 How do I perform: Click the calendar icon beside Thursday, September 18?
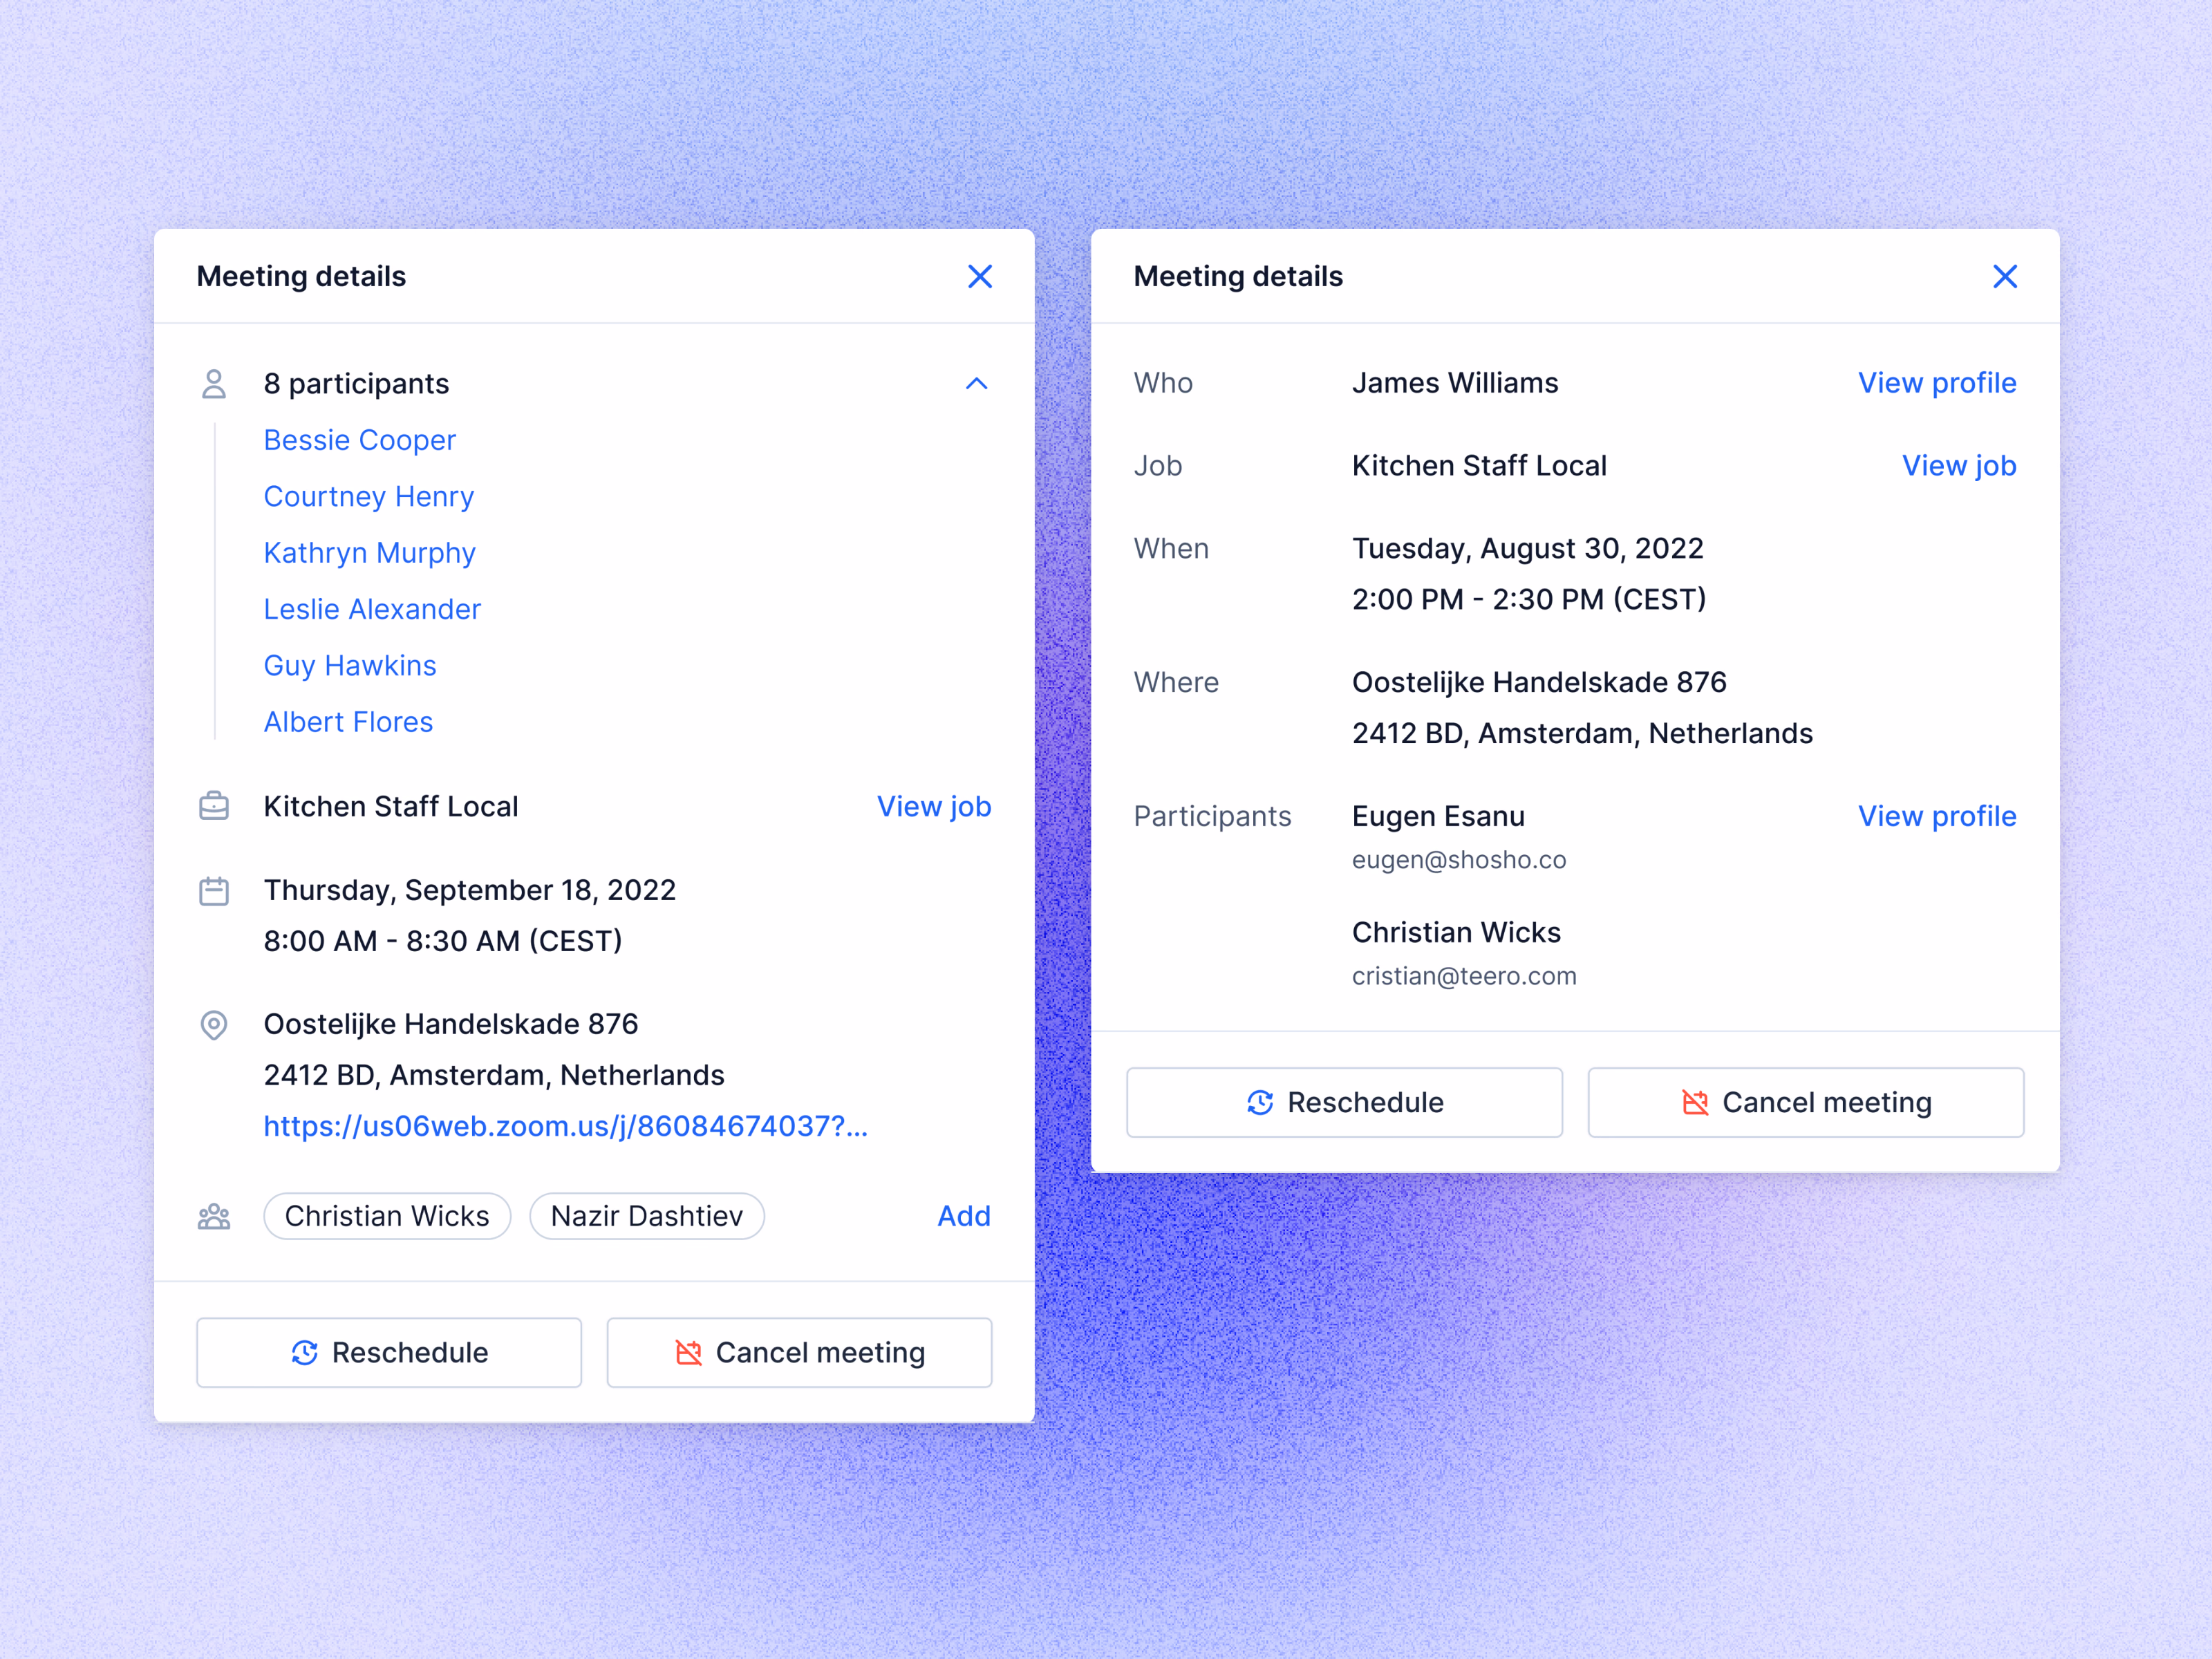214,890
